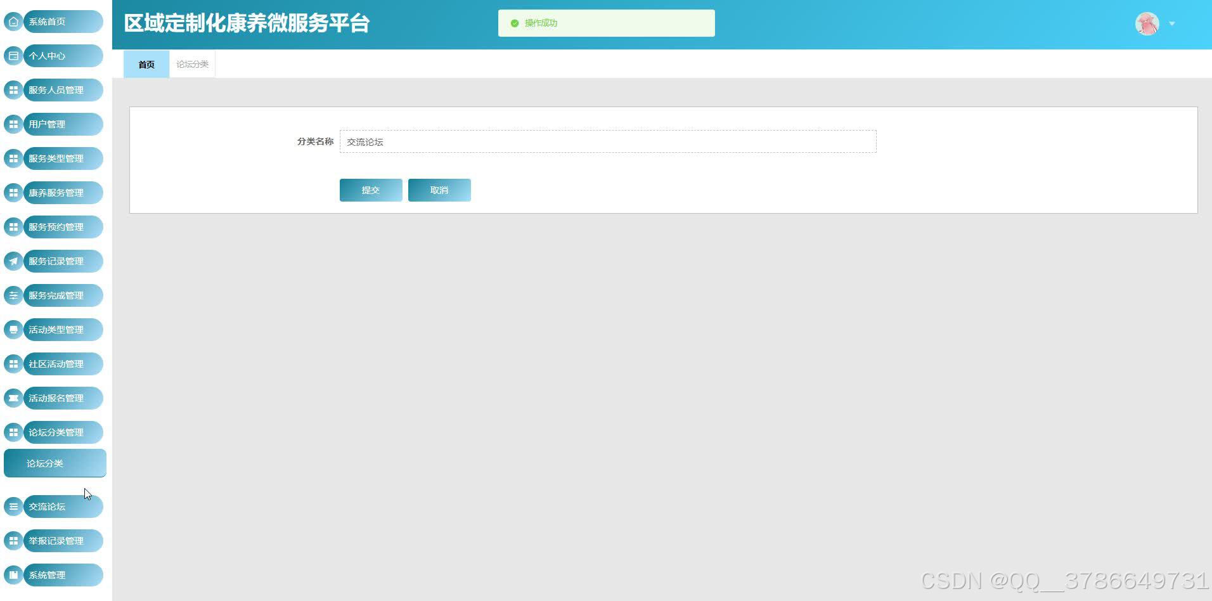Open the user dropdown arrow near avatar
Viewport: 1212px width, 601px height.
click(1172, 24)
